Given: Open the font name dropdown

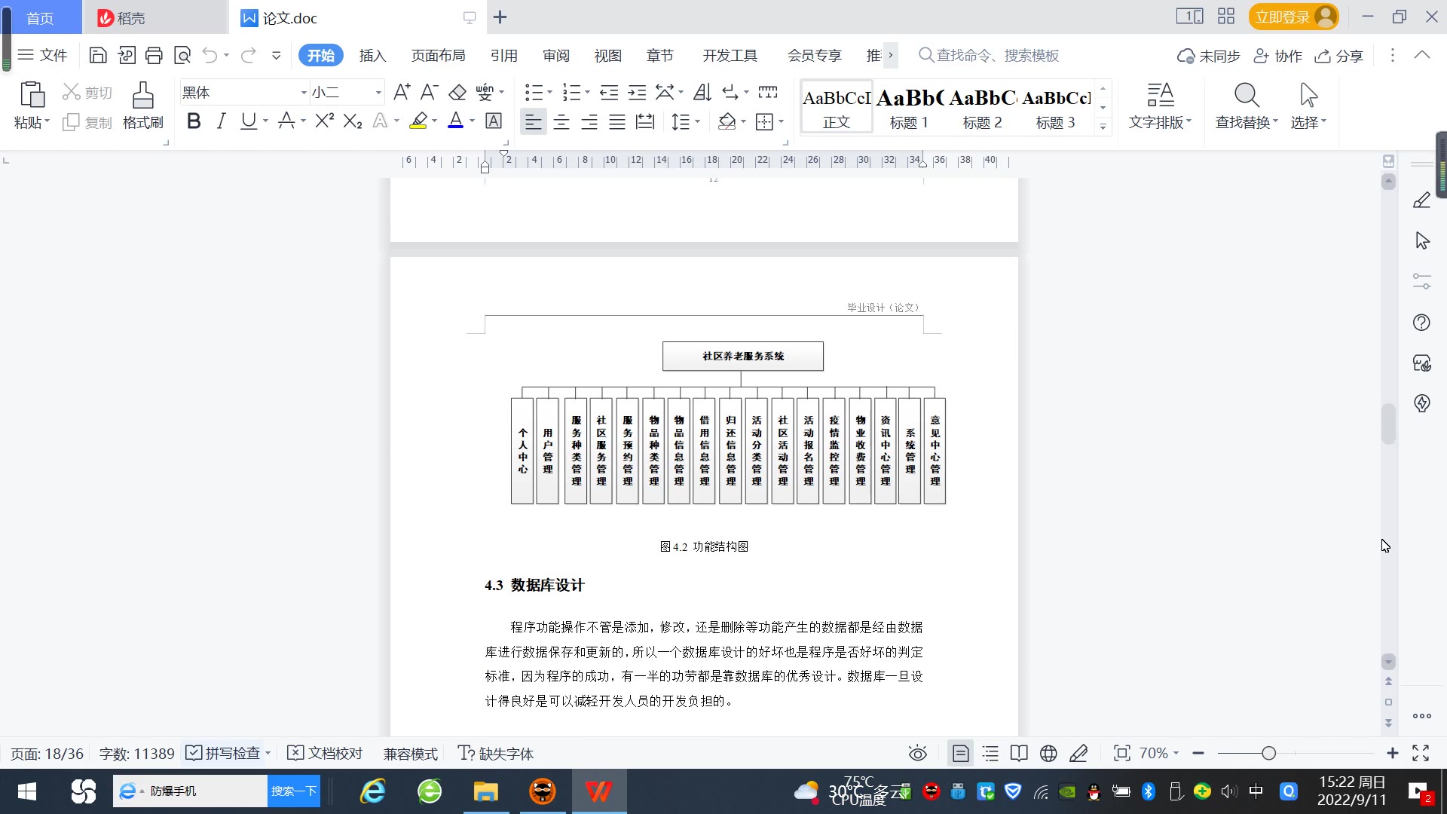Looking at the screenshot, I should pyautogui.click(x=304, y=93).
